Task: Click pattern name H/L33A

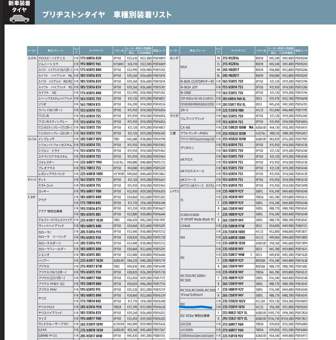Action: [260, 301]
